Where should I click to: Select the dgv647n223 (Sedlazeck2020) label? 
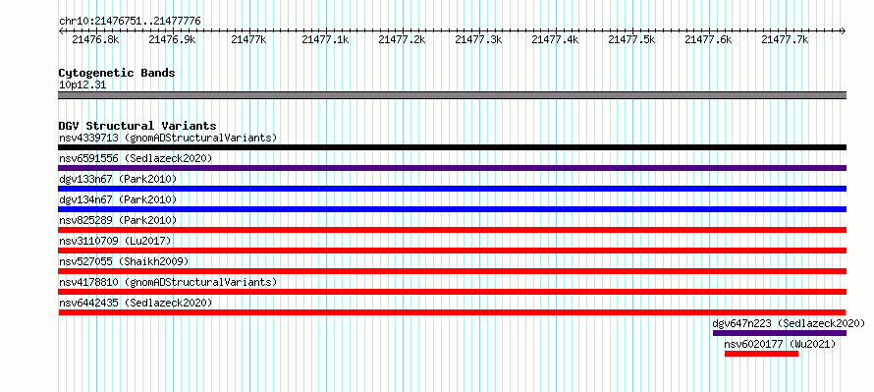tap(789, 323)
